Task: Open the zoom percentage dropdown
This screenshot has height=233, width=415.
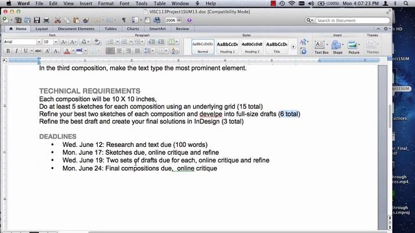Action: (x=179, y=20)
